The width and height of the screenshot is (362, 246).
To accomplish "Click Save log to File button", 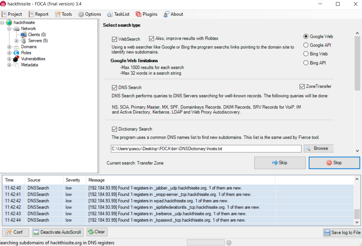I will [x=342, y=232].
